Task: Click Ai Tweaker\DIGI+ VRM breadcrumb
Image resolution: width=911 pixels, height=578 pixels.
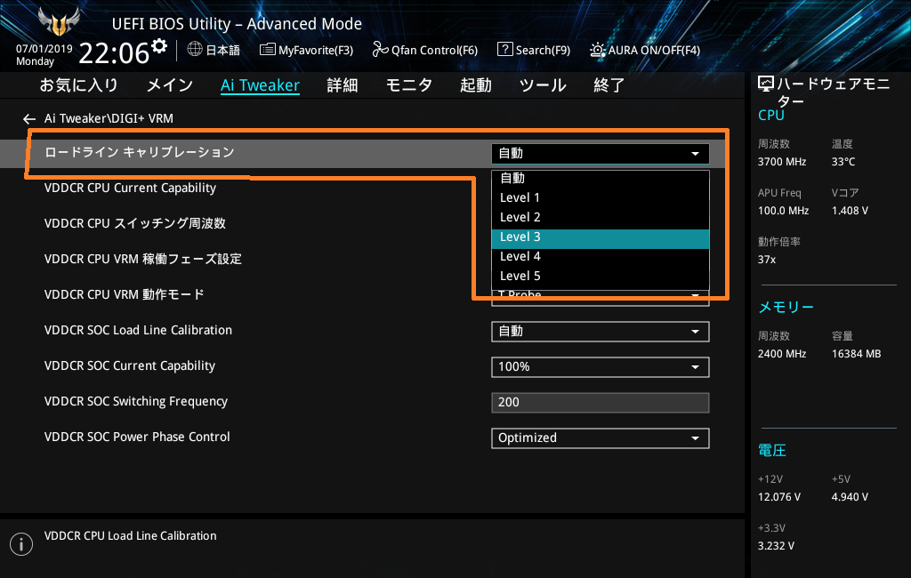Action: tap(109, 118)
